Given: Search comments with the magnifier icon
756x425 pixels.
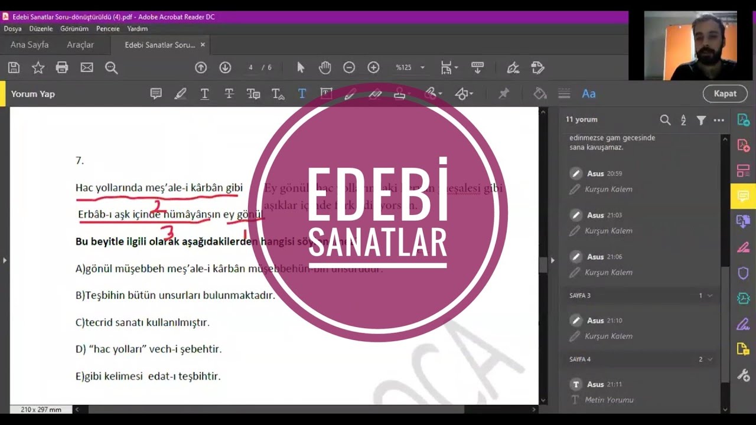Looking at the screenshot, I should [x=665, y=120].
